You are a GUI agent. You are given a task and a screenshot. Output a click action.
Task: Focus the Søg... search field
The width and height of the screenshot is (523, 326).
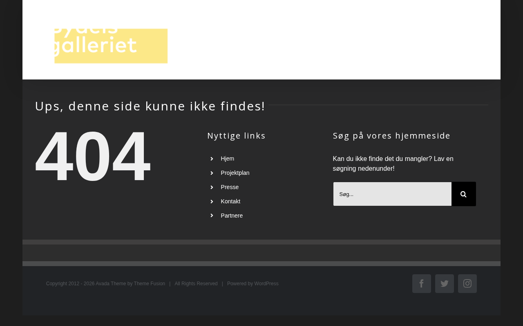click(x=392, y=194)
